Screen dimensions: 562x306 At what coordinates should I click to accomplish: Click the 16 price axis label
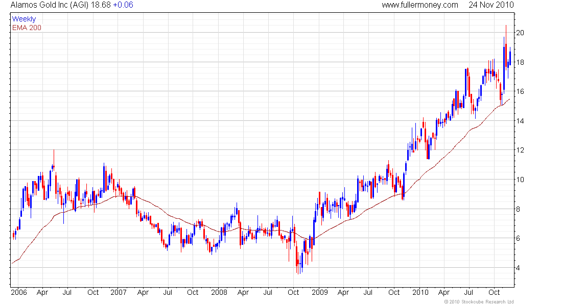point(520,92)
